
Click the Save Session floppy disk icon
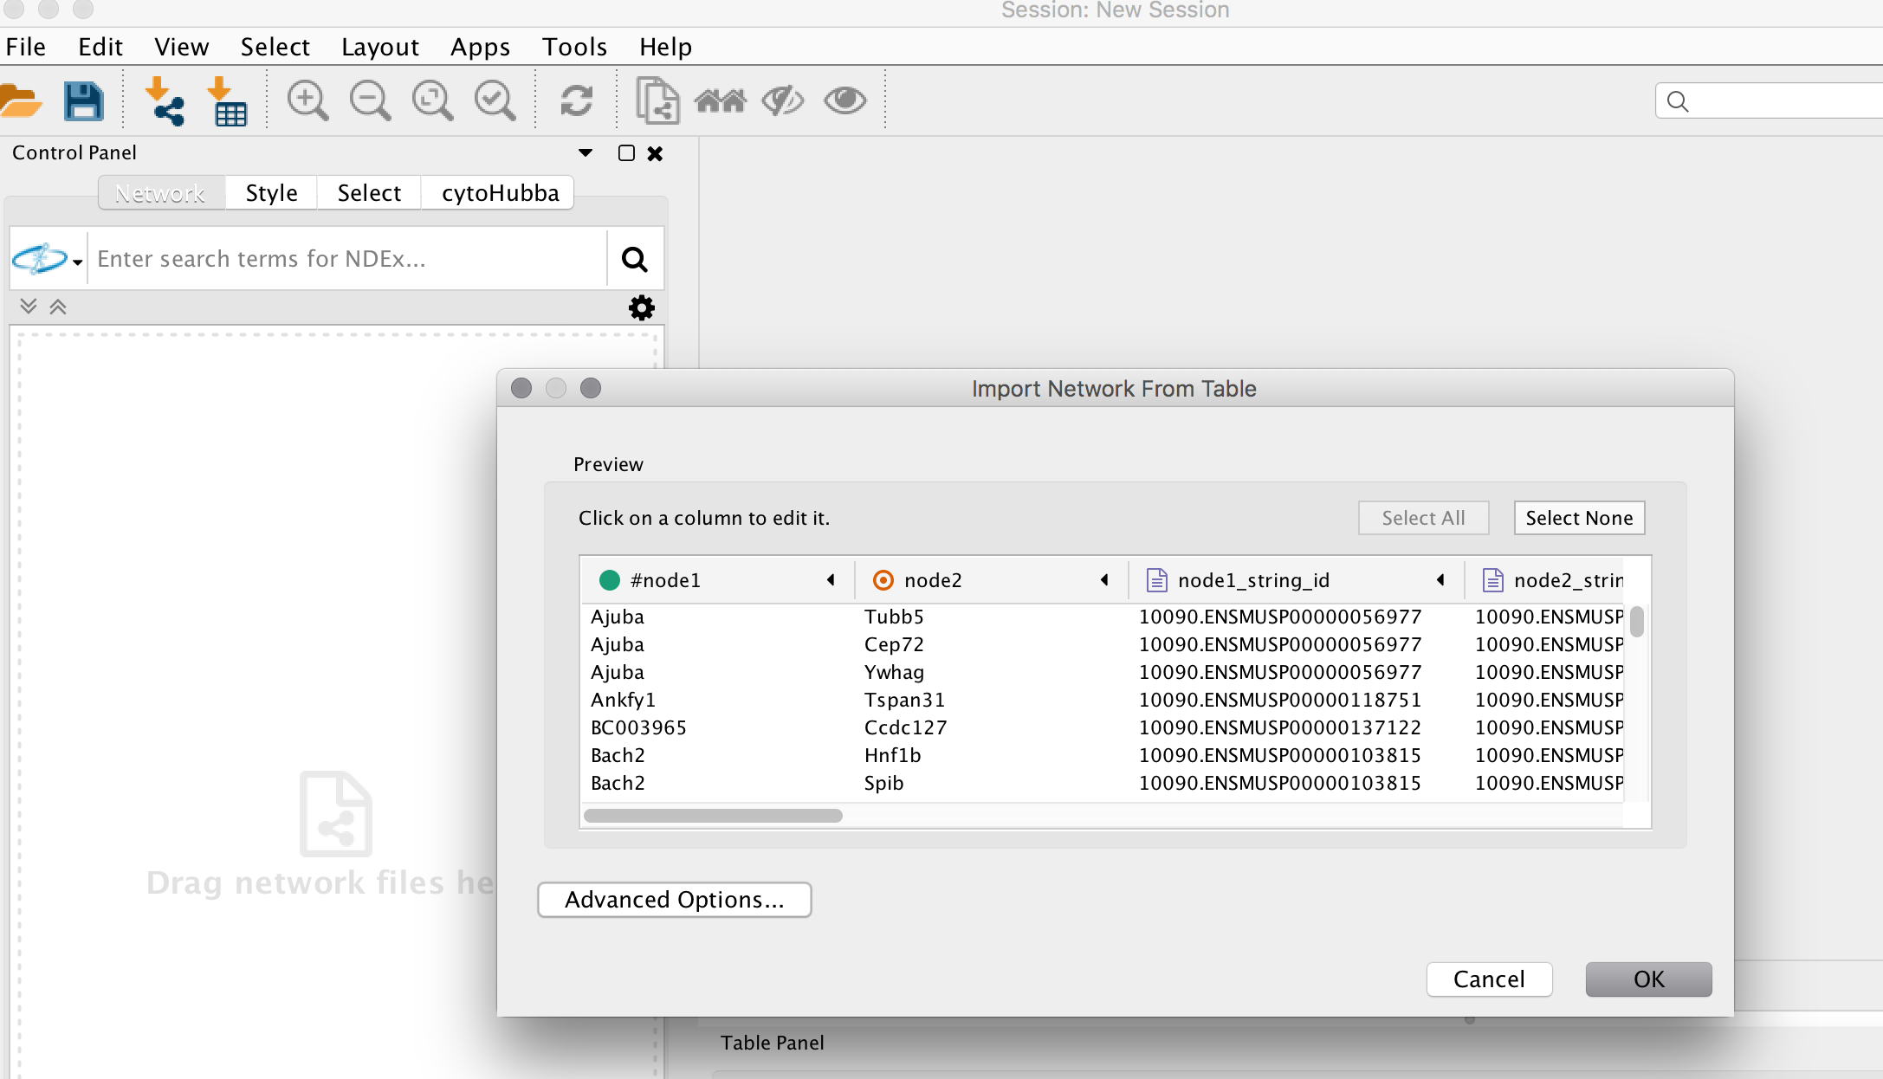tap(84, 101)
